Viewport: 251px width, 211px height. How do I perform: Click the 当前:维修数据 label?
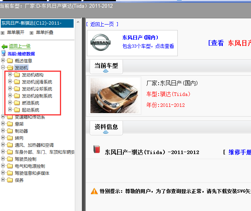[x=21, y=54]
